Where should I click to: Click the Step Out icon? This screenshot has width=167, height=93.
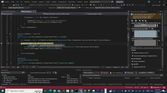(114, 5)
